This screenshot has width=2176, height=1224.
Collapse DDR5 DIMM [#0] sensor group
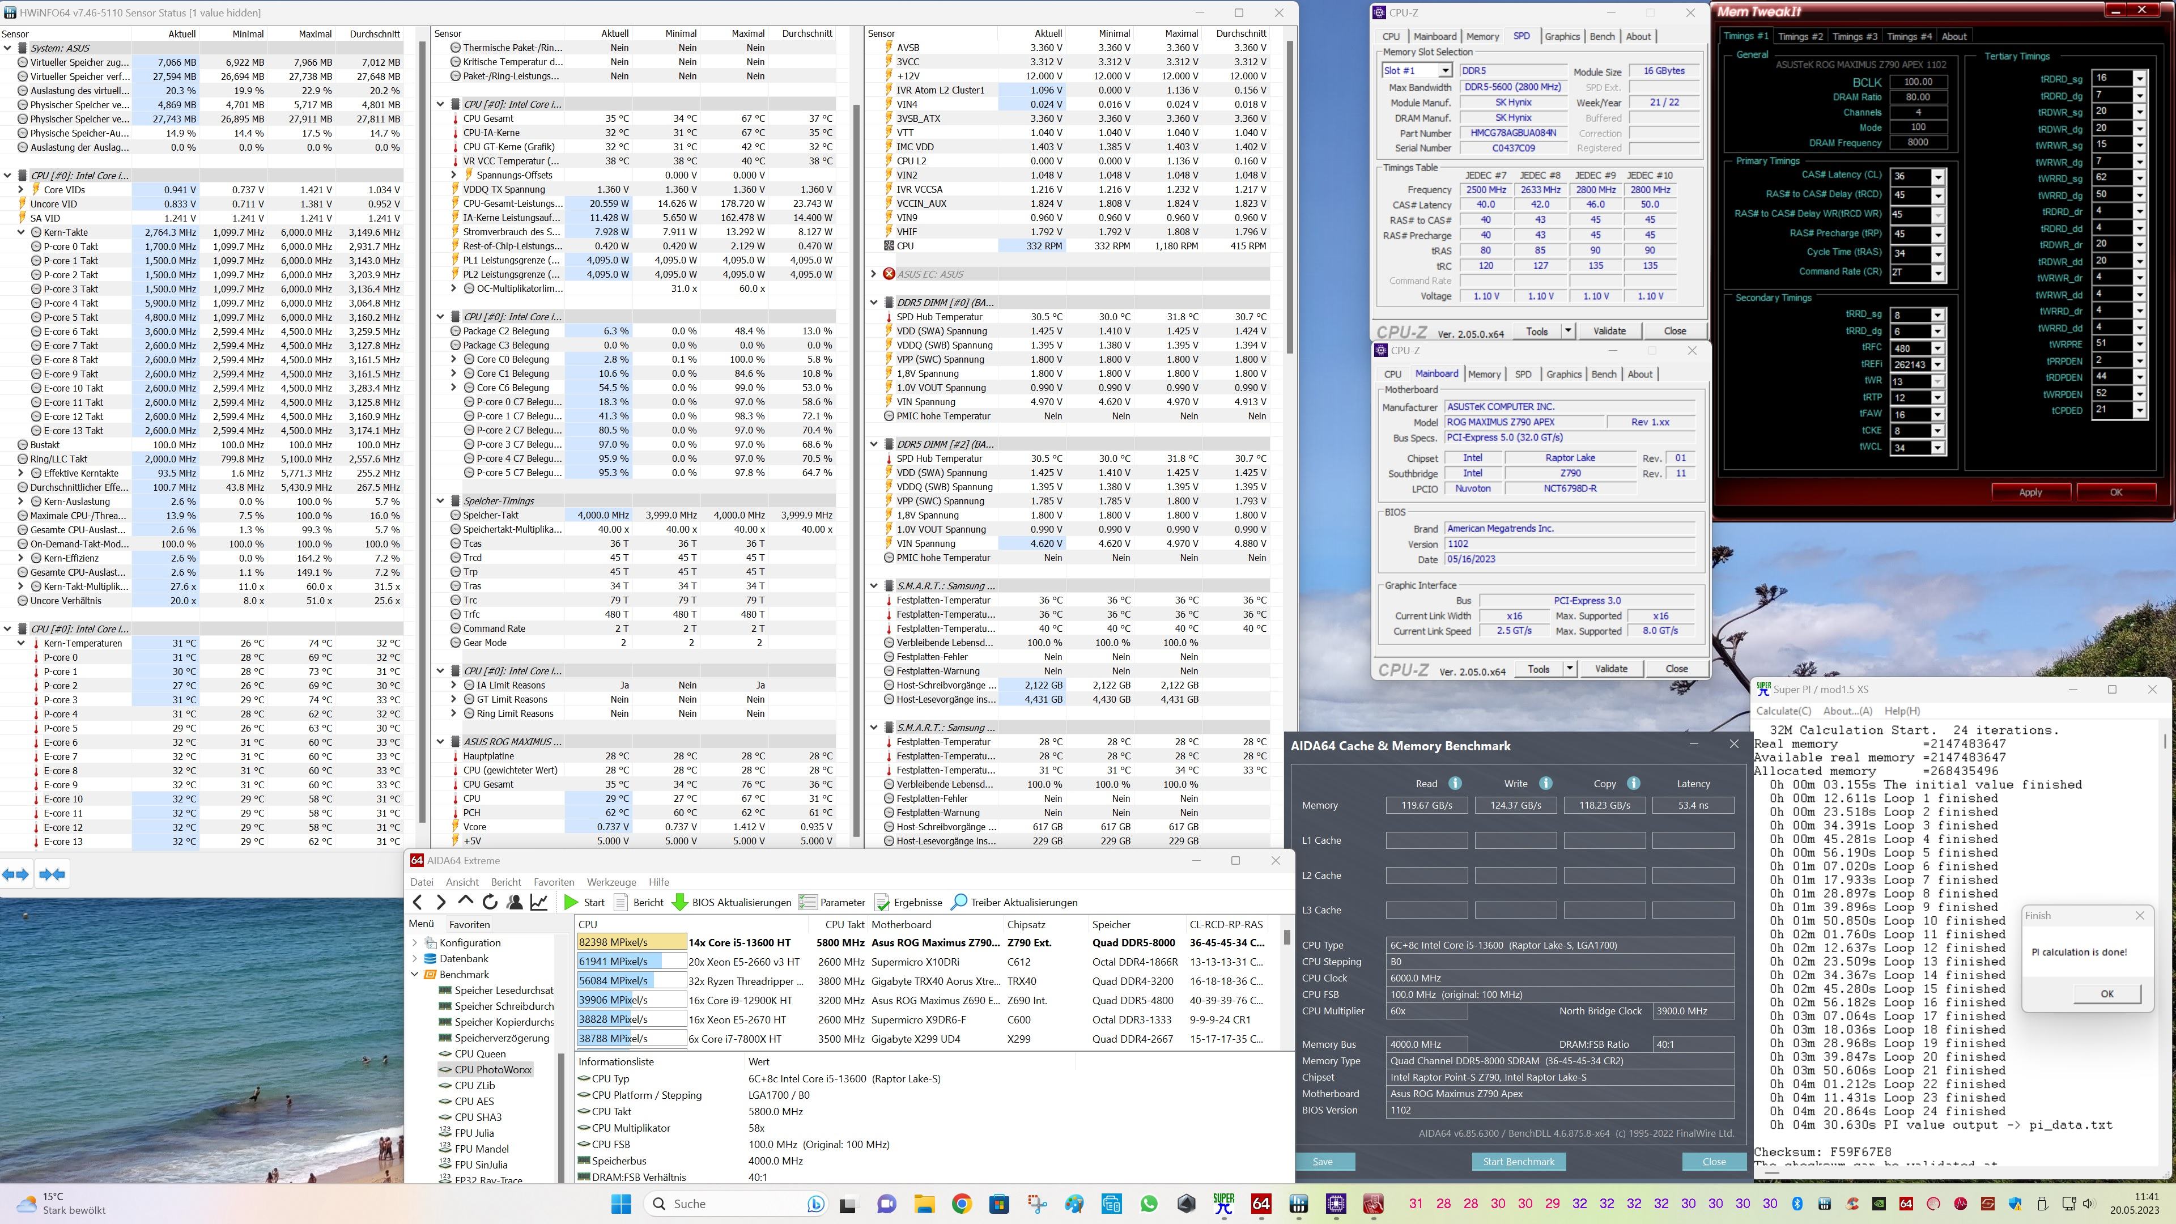click(874, 303)
